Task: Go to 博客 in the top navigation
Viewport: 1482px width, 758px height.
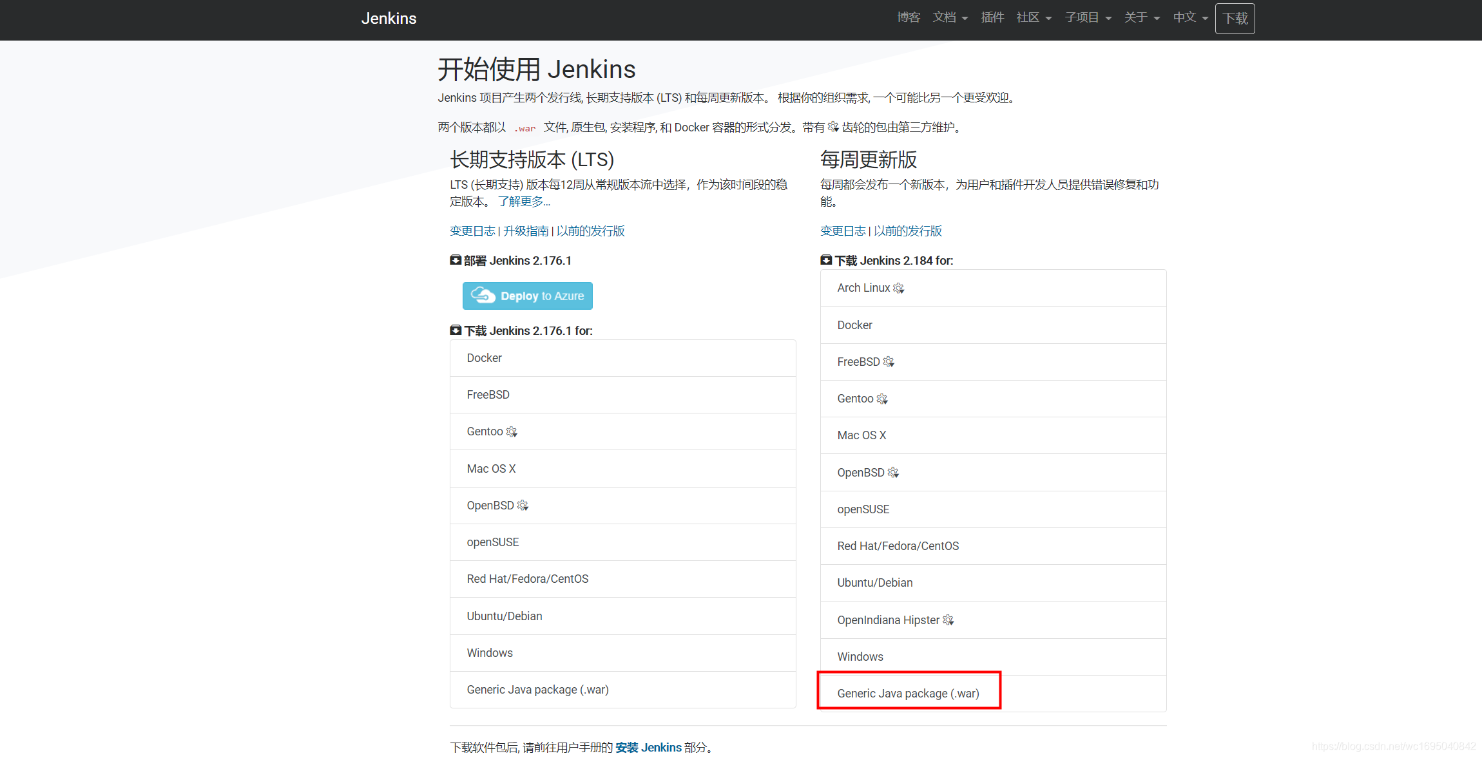Action: [x=909, y=17]
